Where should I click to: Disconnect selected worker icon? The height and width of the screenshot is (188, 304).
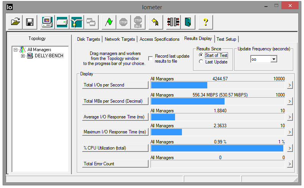click(x=173, y=22)
